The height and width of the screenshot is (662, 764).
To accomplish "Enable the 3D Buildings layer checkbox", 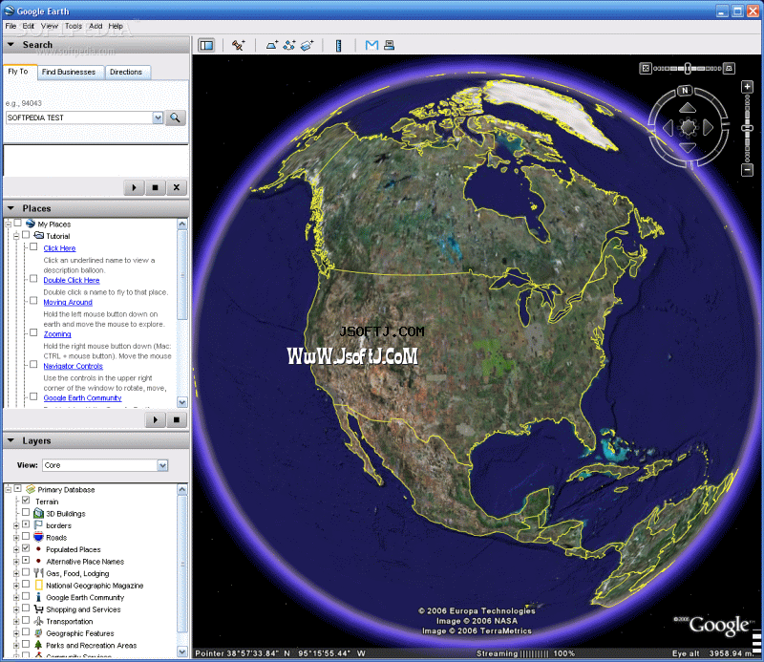I will pos(26,512).
